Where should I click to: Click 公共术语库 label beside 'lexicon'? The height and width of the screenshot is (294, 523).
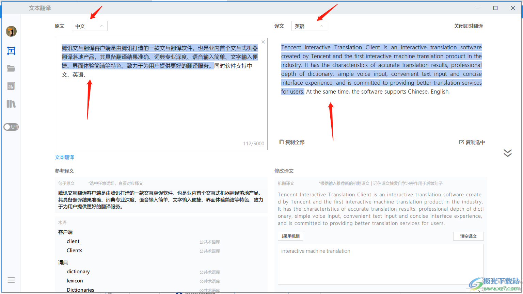coord(210,281)
